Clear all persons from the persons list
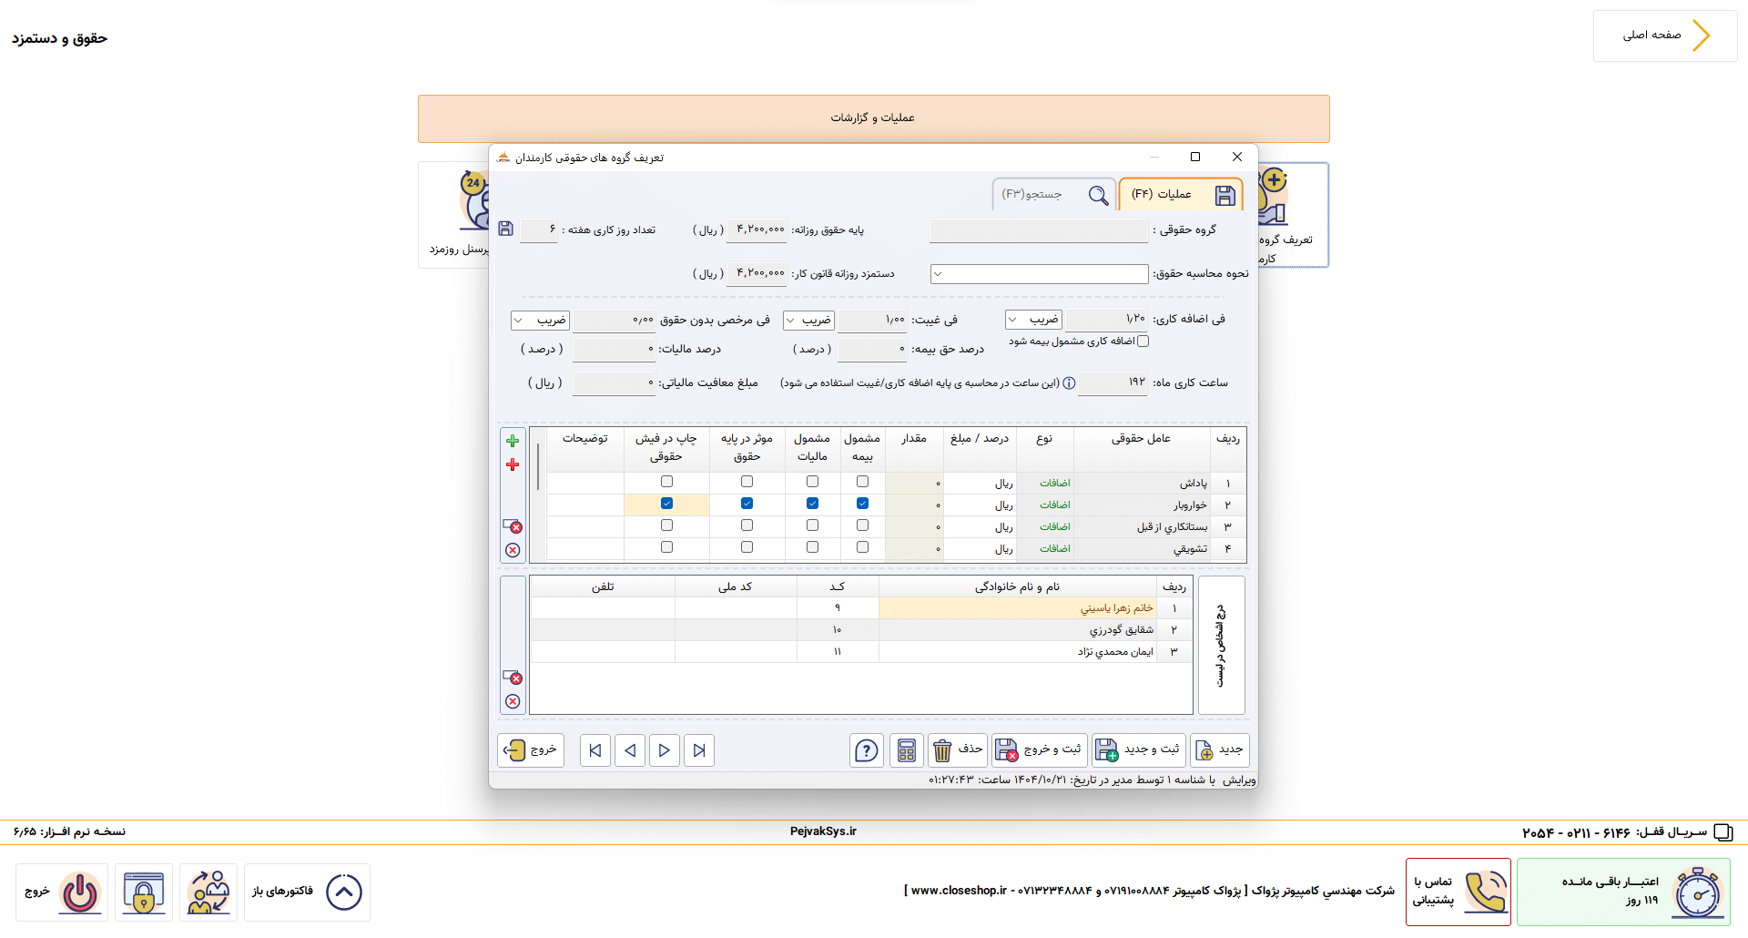This screenshot has height=938, width=1748. coord(513,701)
